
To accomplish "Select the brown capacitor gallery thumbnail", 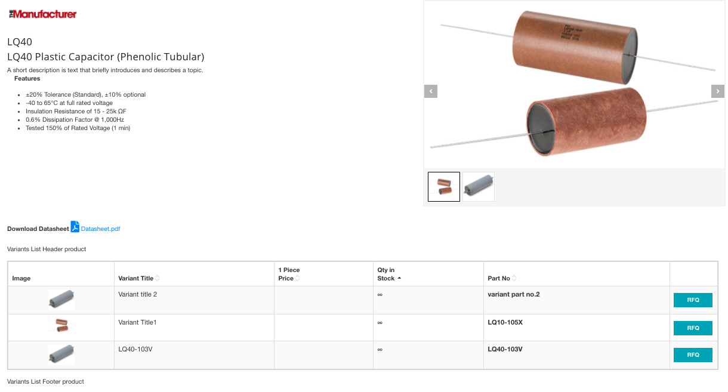I will click(444, 187).
